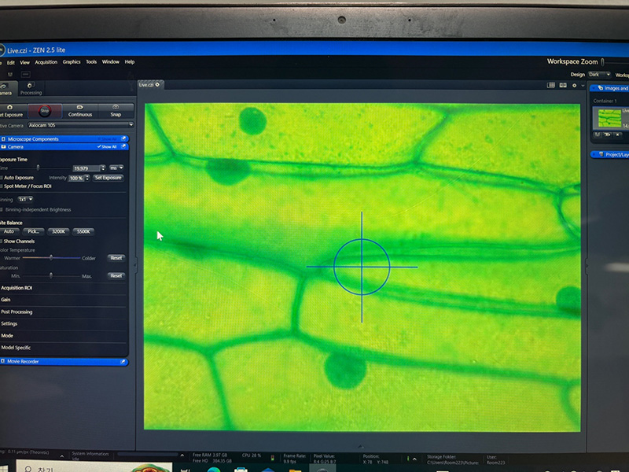Enable the Auto Exposure checkbox
This screenshot has height=472, width=629.
click(2, 178)
